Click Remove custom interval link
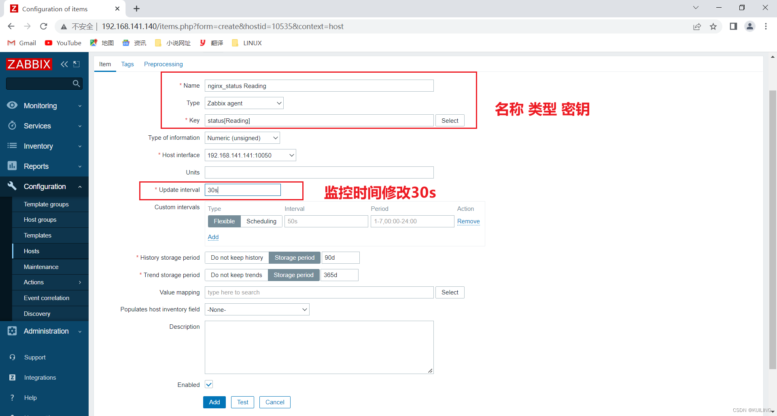 coord(469,221)
